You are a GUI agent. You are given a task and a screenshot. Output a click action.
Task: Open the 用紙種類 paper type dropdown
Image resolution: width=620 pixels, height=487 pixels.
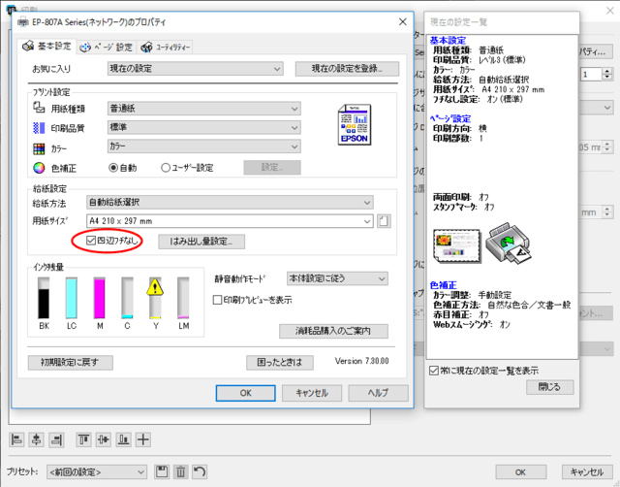204,110
